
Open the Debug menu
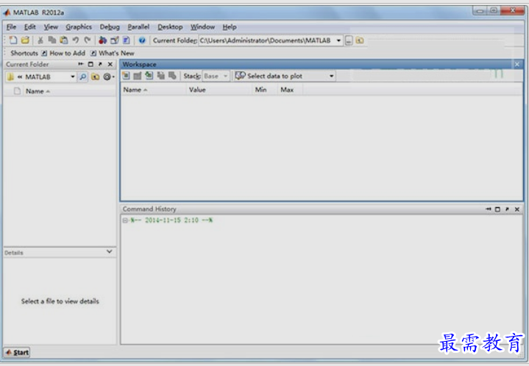(x=110, y=27)
